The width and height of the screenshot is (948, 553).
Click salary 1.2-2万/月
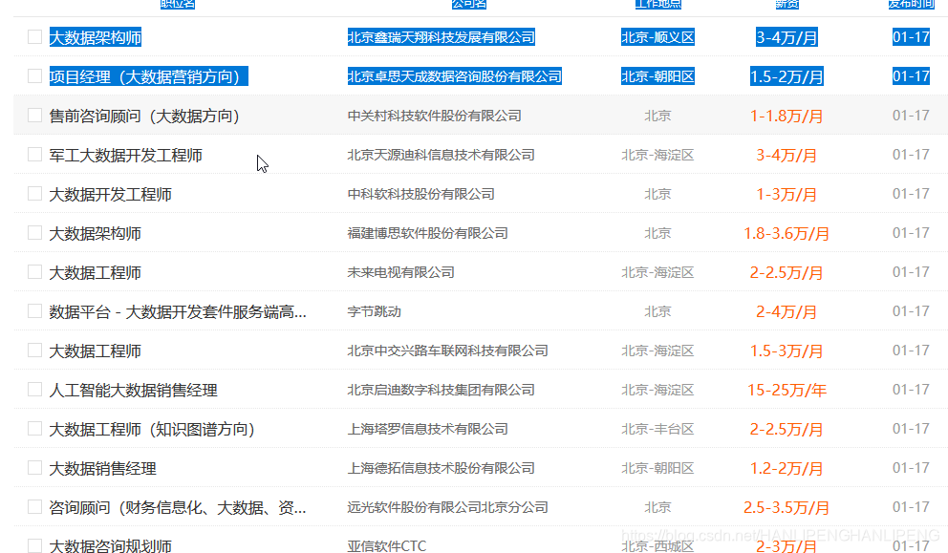click(786, 468)
